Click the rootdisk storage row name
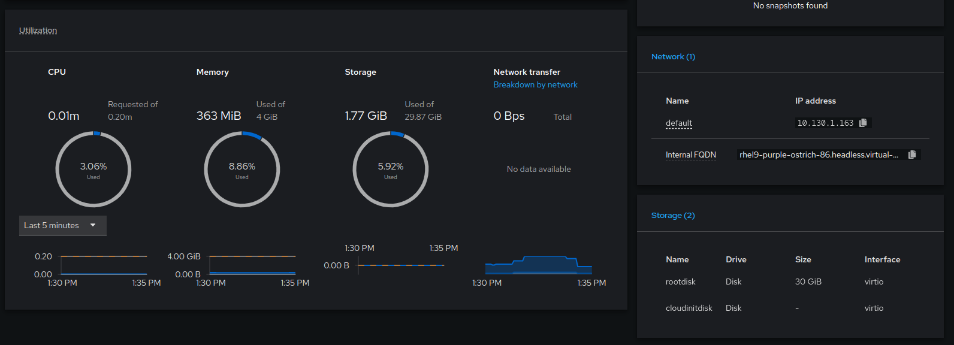 click(x=681, y=282)
